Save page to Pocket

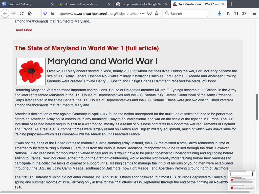[149, 13]
